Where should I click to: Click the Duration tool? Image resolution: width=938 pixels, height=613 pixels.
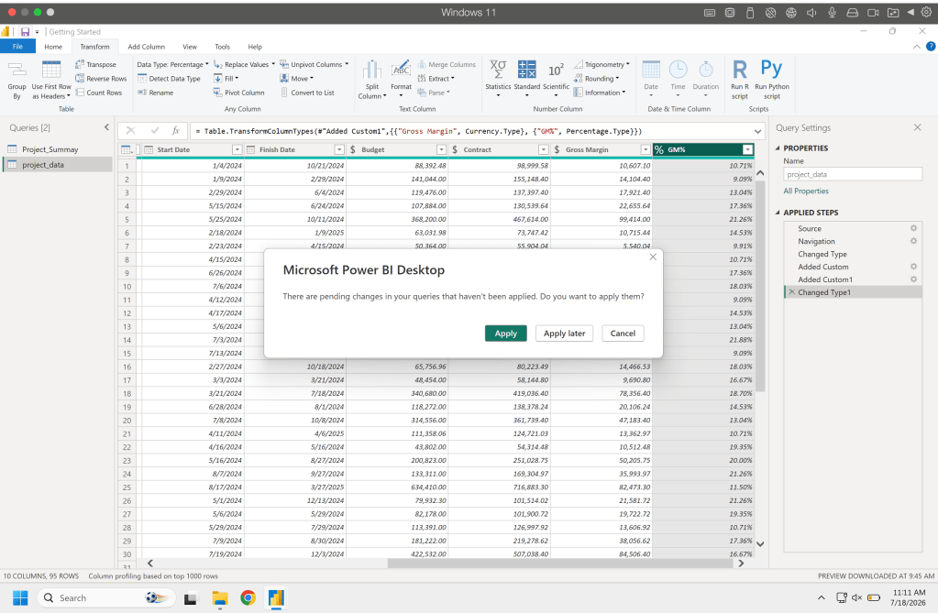pos(706,78)
